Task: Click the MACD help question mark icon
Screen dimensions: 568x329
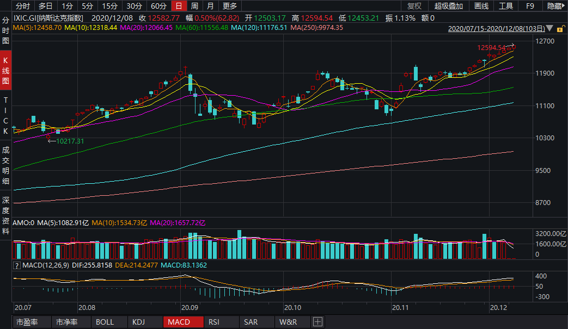Action: click(17, 265)
